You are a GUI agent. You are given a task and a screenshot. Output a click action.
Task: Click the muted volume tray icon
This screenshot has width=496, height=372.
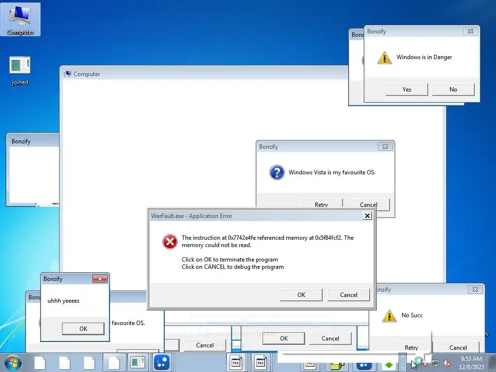447,363
